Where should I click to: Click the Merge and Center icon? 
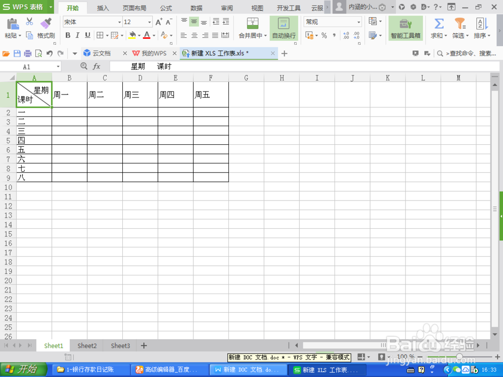(253, 23)
